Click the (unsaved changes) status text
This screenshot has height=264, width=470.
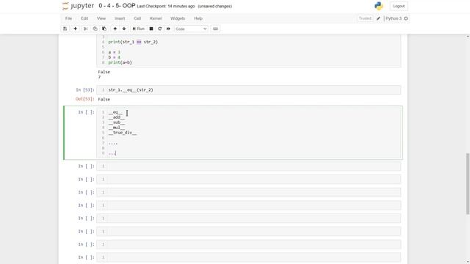pyautogui.click(x=215, y=6)
